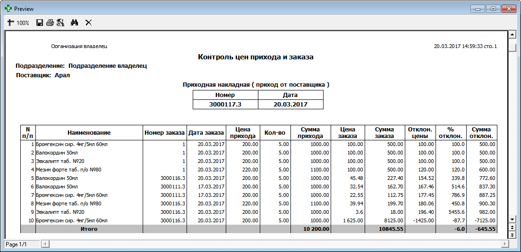Click the zoom 100% tool
The width and height of the screenshot is (521, 252).
(x=18, y=23)
